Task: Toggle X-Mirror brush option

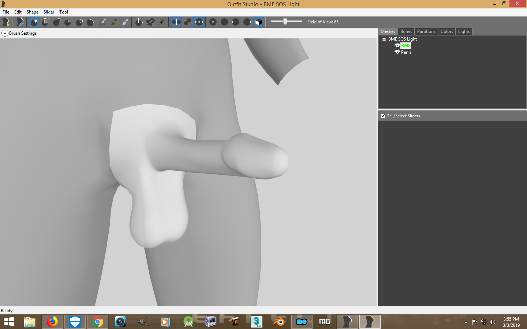Action: tap(176, 22)
